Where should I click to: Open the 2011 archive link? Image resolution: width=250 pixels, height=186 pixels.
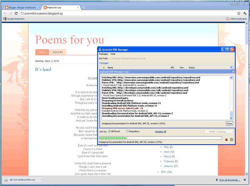[164, 172]
